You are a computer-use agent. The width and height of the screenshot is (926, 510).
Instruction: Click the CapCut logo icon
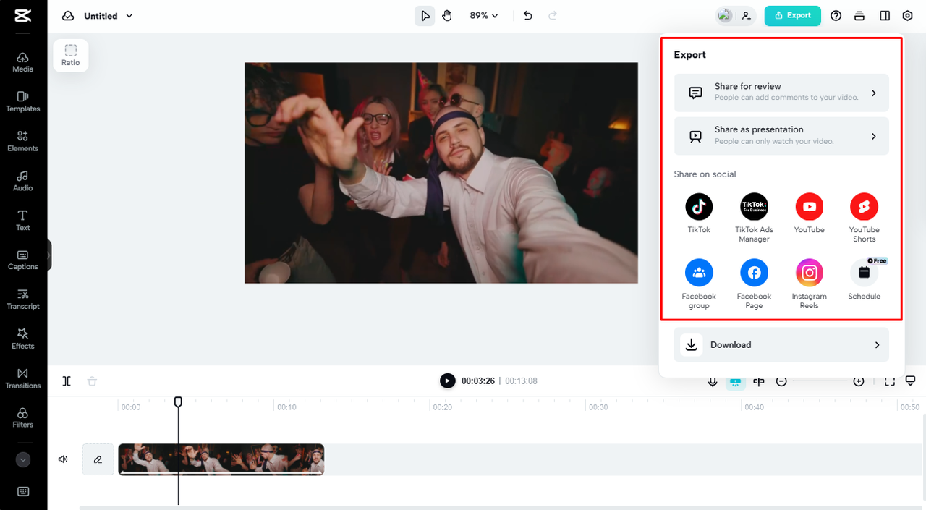tap(22, 15)
